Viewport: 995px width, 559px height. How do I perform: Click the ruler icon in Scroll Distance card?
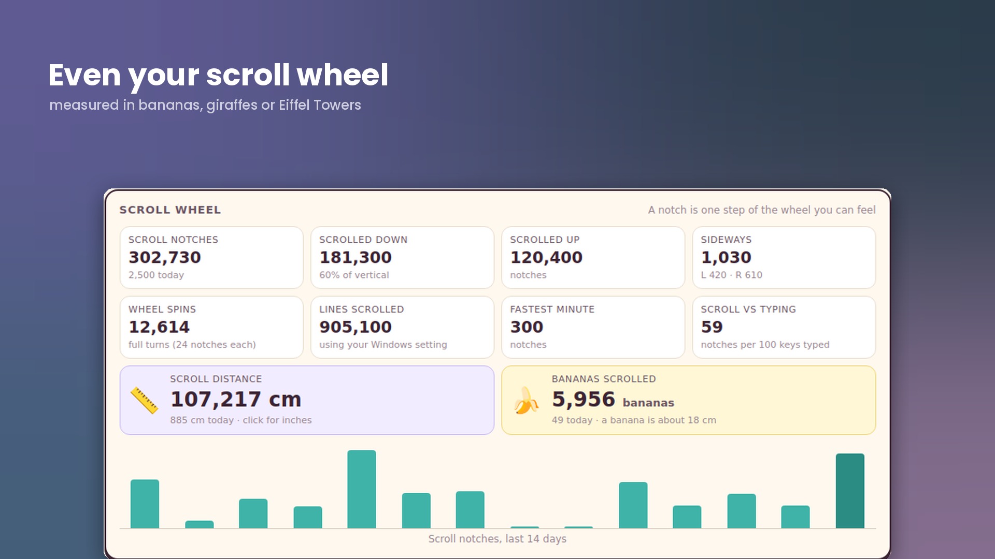coord(144,400)
